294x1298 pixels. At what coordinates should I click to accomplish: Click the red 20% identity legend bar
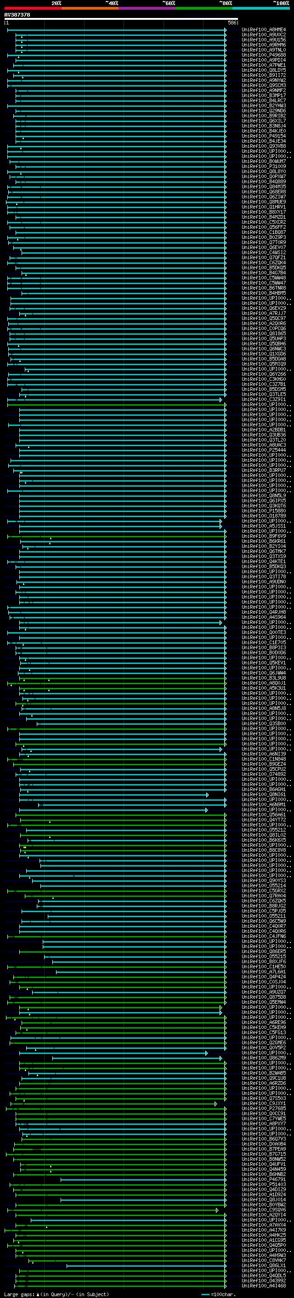[33, 9]
